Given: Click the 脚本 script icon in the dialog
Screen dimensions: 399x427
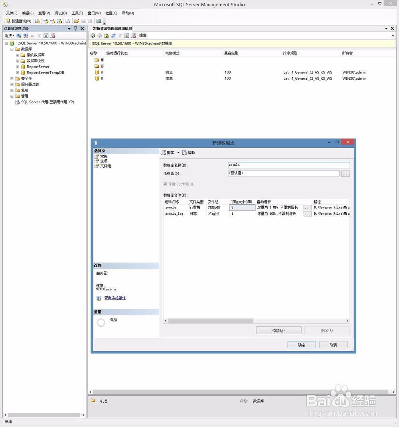Looking at the screenshot, I should 164,153.
